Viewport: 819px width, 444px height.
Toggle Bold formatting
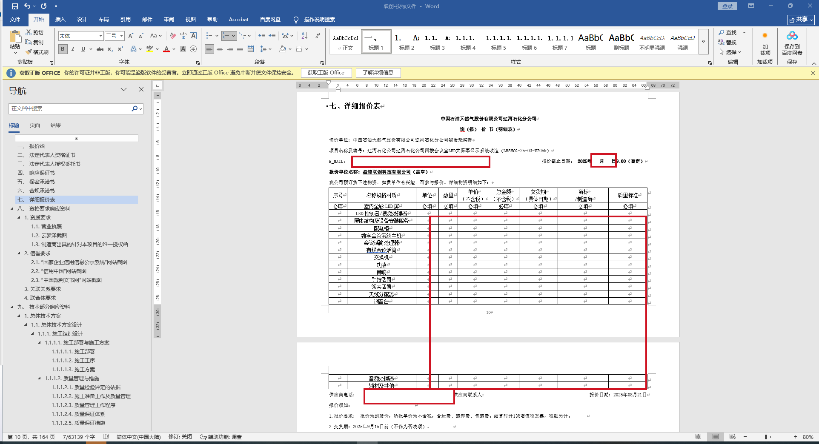[x=63, y=49]
